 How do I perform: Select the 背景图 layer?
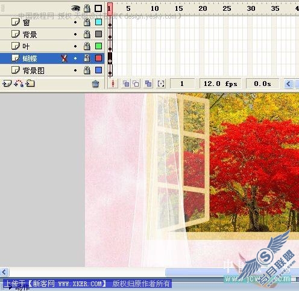[x=52, y=70]
